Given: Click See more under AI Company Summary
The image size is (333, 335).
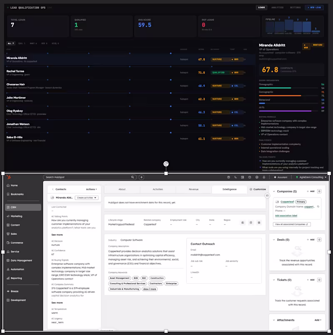Looking at the screenshot, I should click(x=57, y=303).
